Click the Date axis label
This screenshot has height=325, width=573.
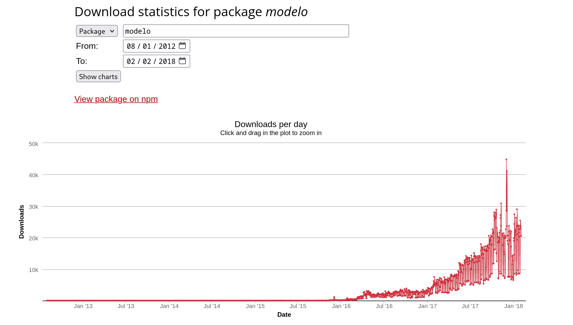coord(284,315)
